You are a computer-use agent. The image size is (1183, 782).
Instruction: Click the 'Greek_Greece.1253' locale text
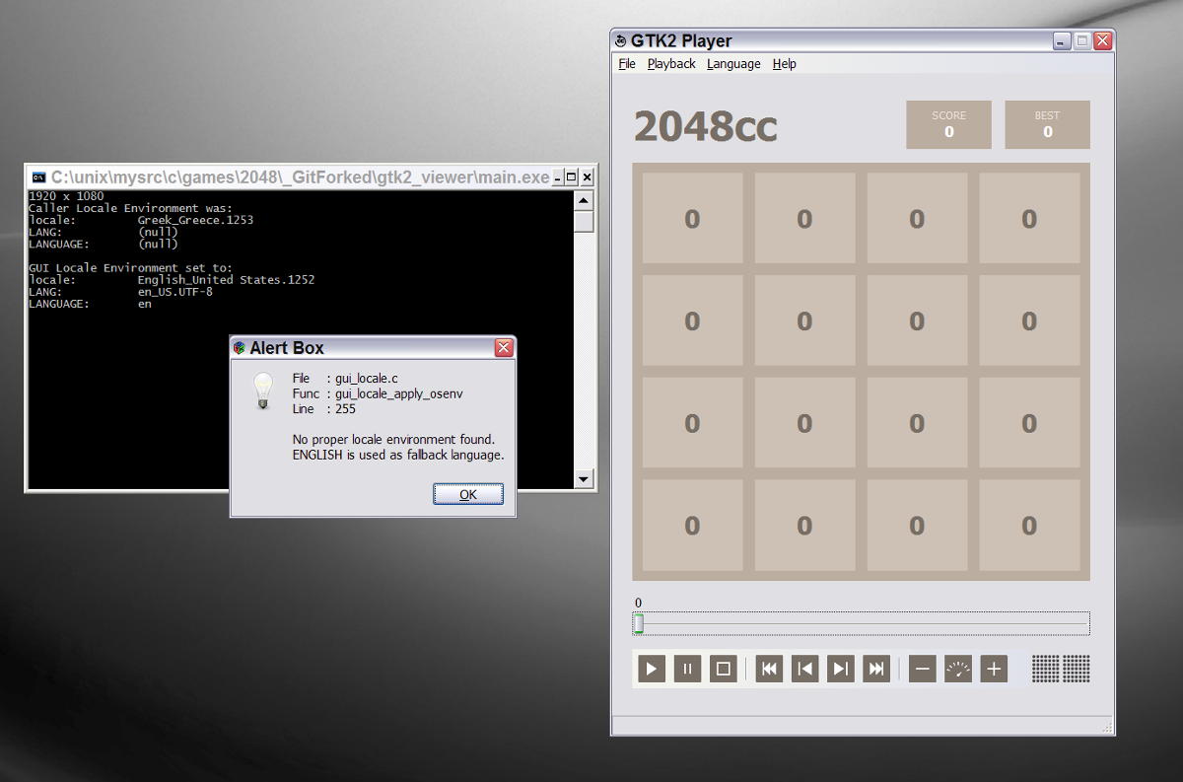tap(195, 220)
